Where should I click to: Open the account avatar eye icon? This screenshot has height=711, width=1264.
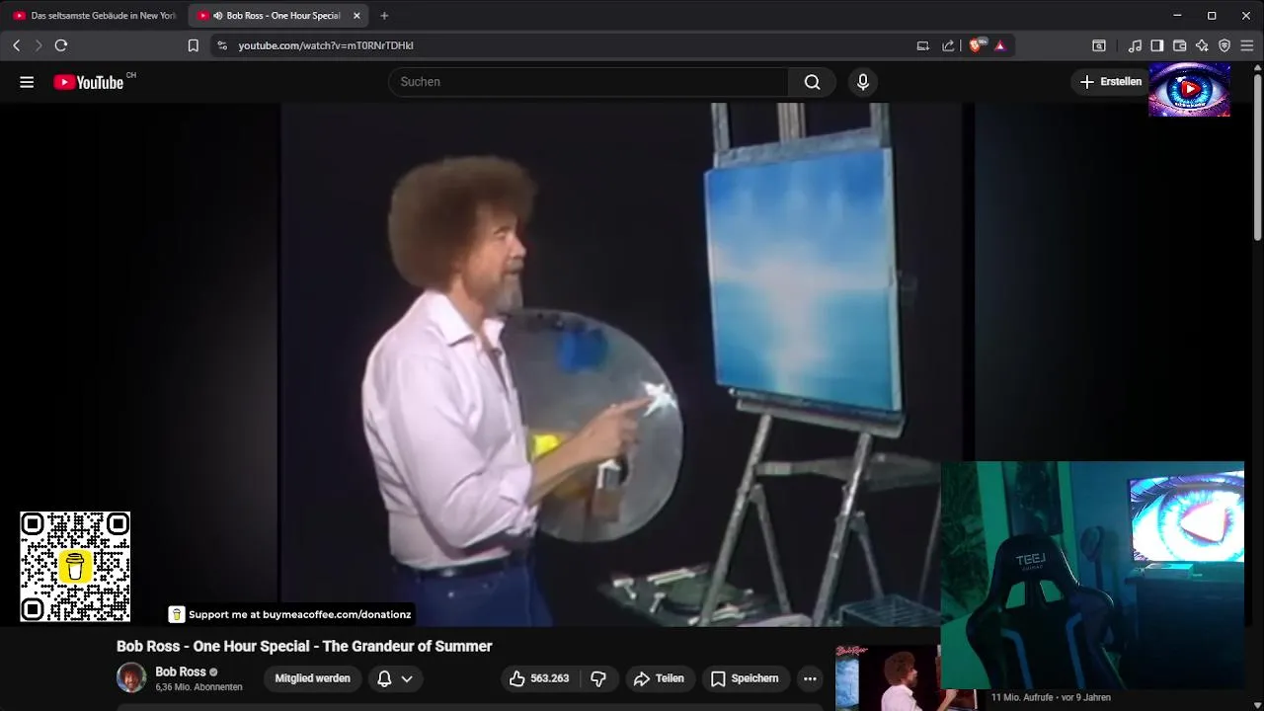pyautogui.click(x=1190, y=90)
